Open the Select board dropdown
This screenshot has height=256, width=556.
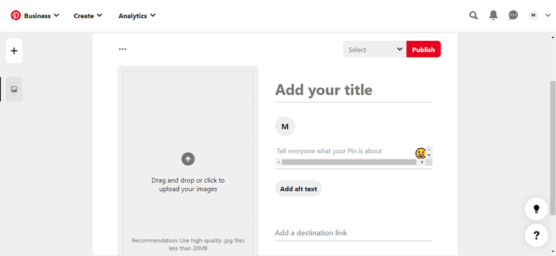(375, 49)
